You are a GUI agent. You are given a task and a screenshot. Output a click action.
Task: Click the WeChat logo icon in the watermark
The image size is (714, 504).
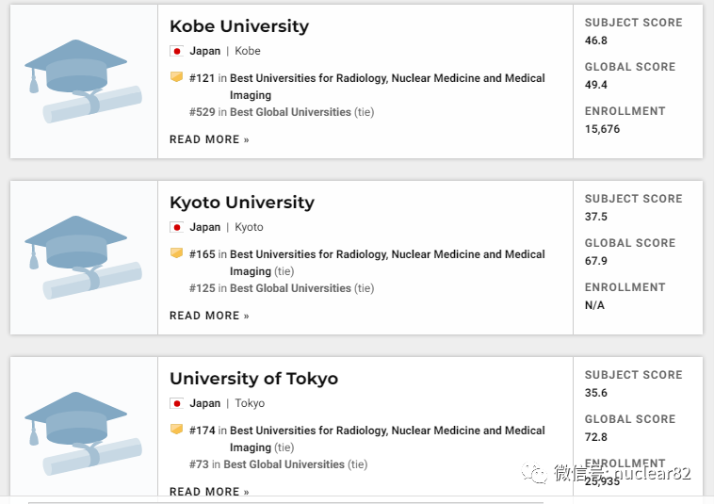(535, 472)
